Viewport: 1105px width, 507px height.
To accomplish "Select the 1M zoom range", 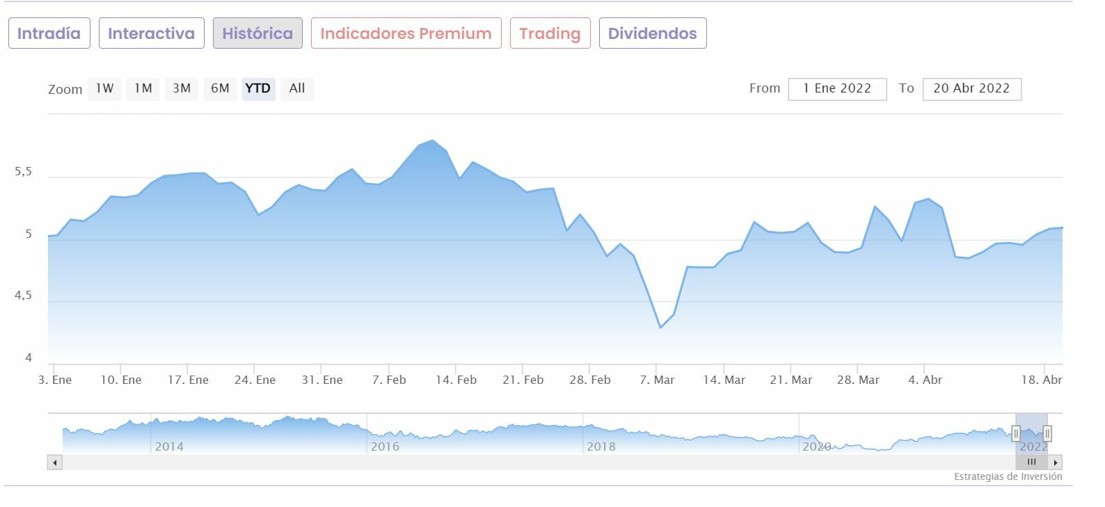I will (143, 88).
